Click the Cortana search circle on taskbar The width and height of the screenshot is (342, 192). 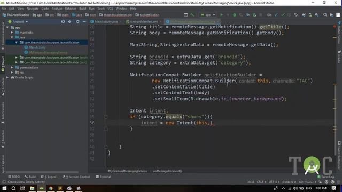(13, 188)
